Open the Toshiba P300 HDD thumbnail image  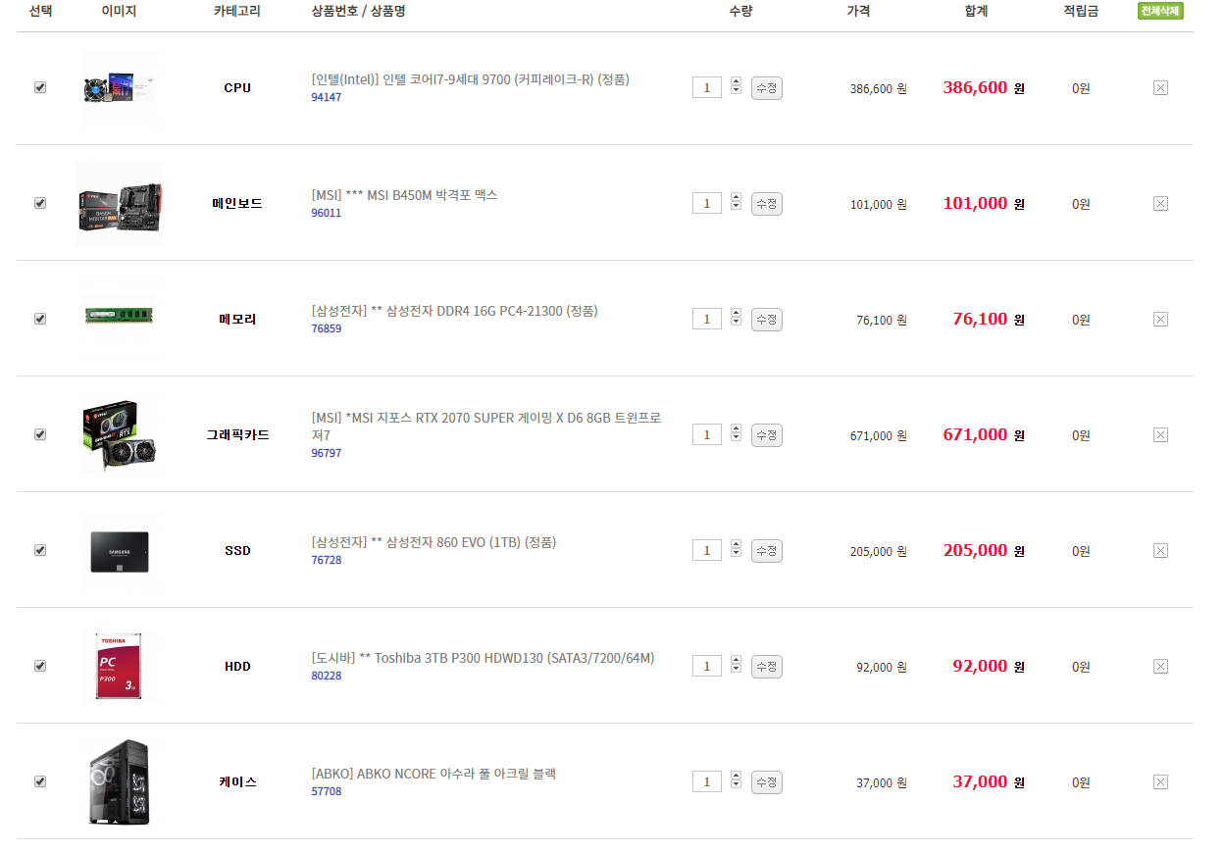[x=119, y=667]
